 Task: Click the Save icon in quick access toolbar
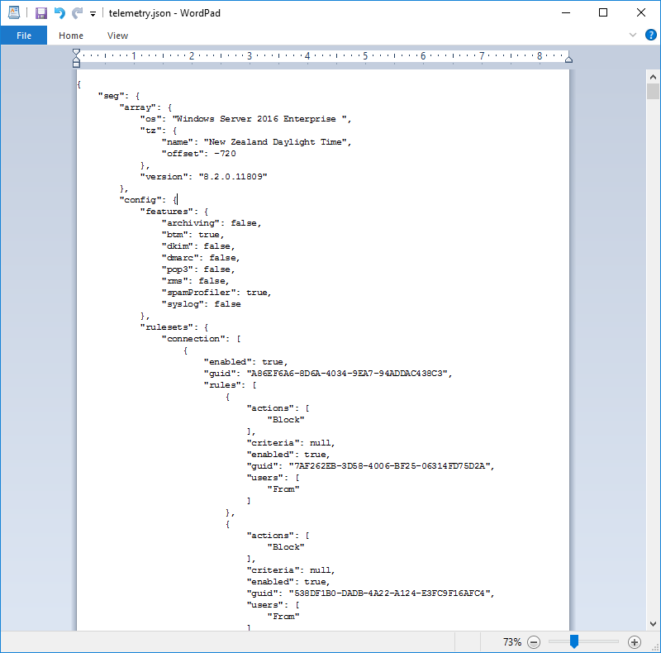tap(41, 13)
